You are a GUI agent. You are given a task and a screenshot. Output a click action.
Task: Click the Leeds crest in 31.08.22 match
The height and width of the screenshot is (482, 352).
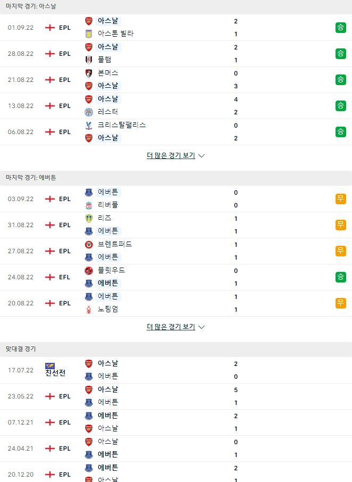[x=89, y=218]
